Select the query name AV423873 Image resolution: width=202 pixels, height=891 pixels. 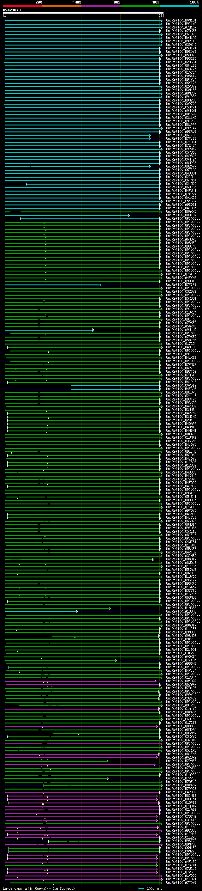tap(12, 10)
